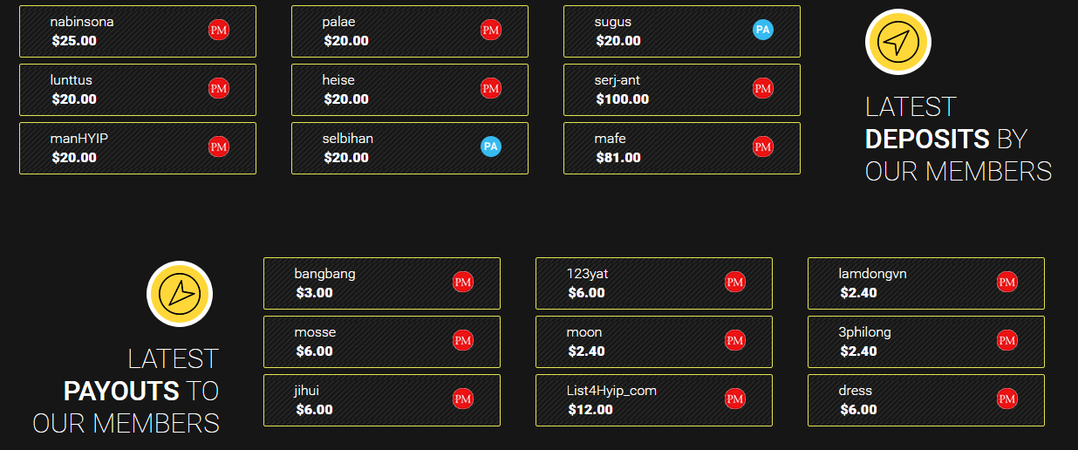
Task: Click the PM icon in serj-ant's $100.00 deposit
Action: pyautogui.click(x=763, y=88)
